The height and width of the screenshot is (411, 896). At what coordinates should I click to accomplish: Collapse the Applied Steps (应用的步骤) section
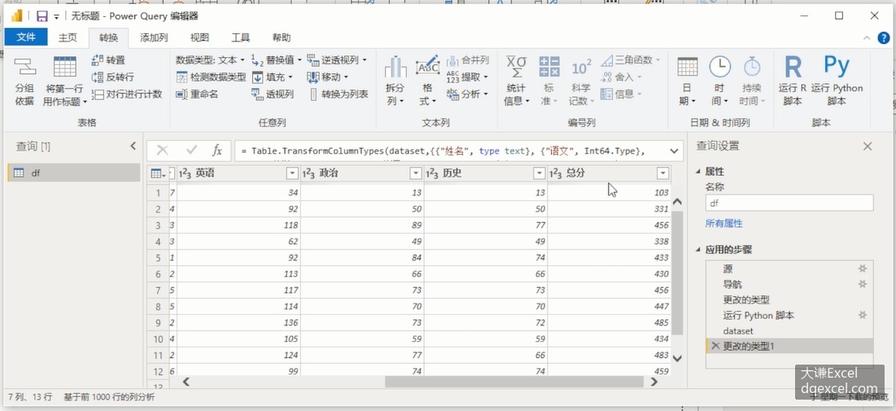tap(698, 250)
